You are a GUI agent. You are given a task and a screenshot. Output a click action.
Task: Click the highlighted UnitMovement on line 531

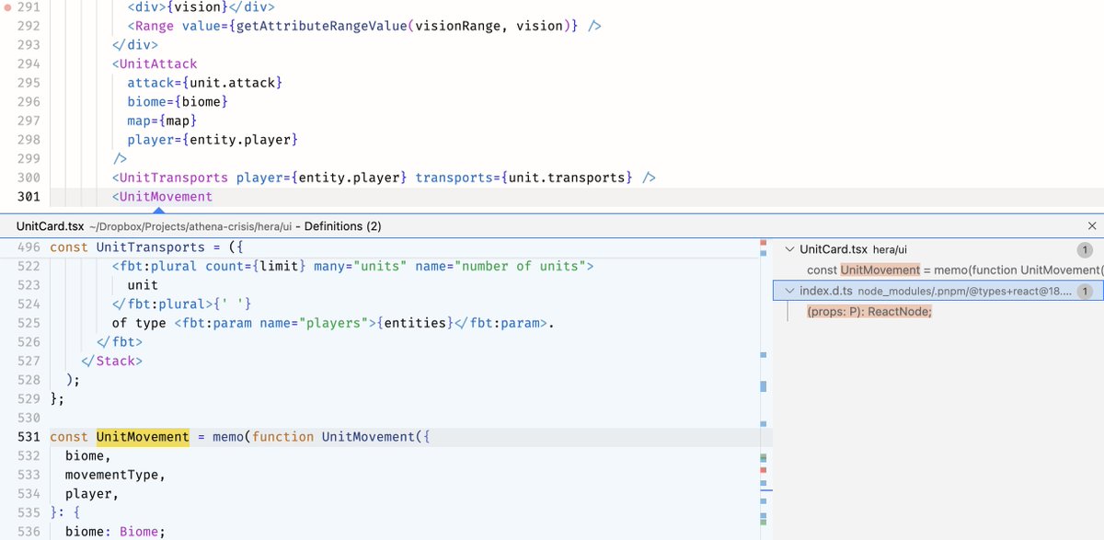pyautogui.click(x=143, y=437)
